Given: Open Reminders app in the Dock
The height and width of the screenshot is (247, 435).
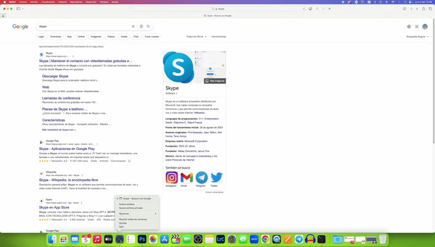Looking at the screenshot, I should tap(130, 239).
